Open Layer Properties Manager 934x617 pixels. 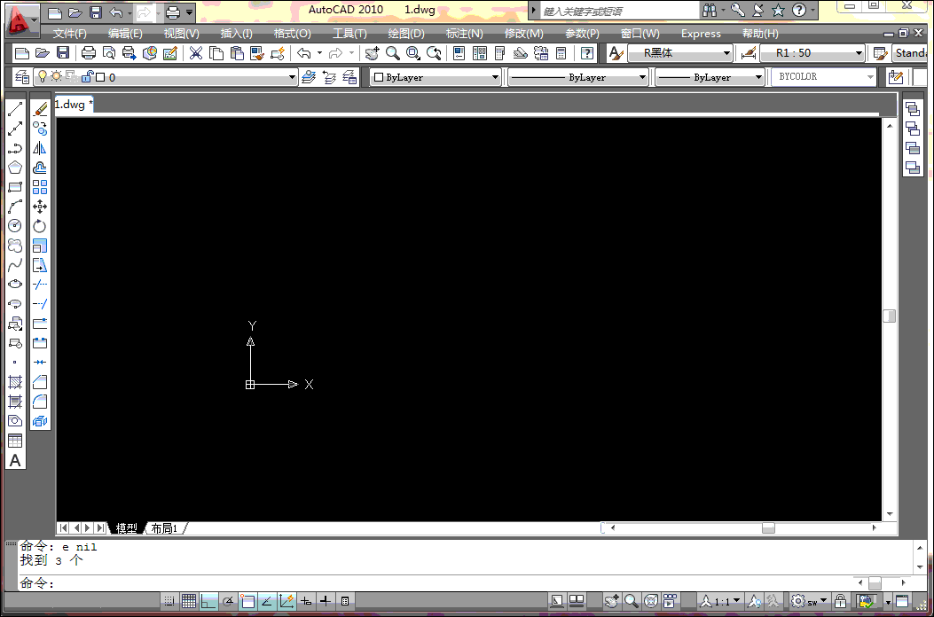pos(23,77)
